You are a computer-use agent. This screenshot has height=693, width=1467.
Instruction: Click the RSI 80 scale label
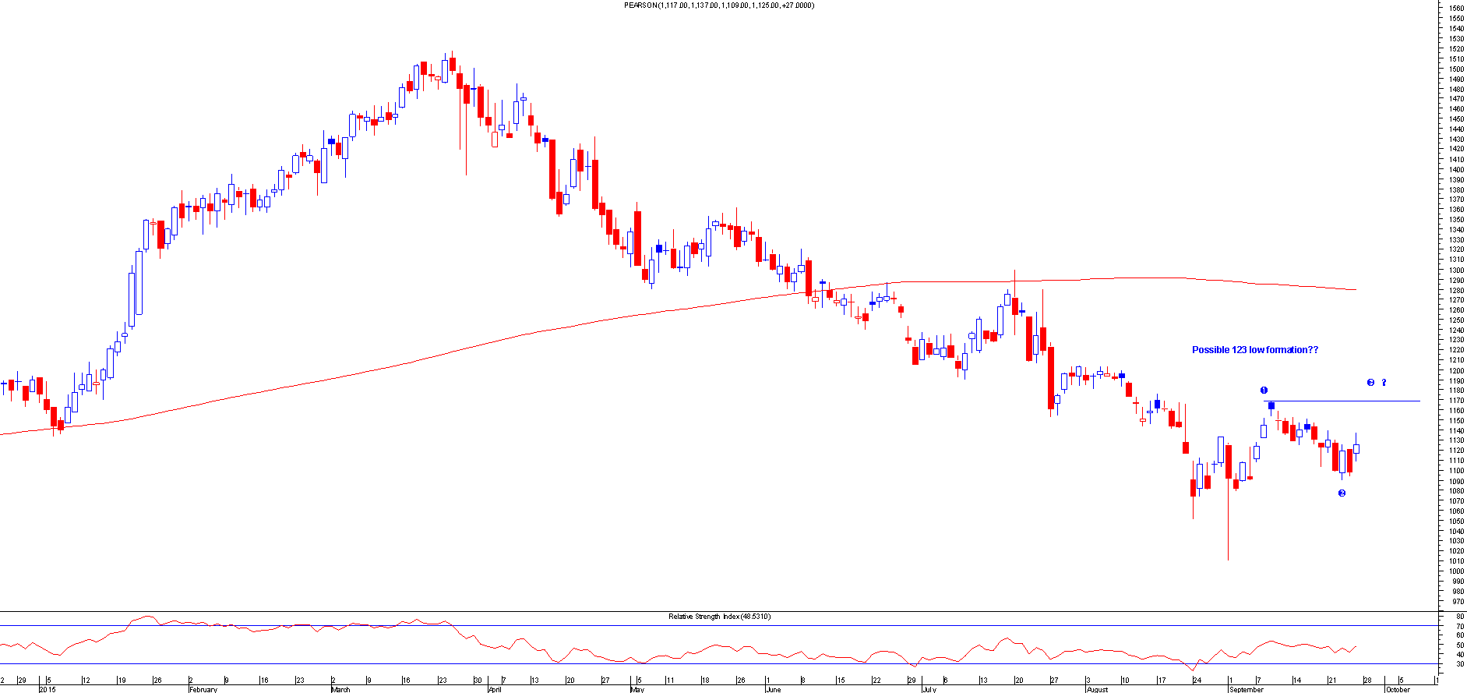1459,617
